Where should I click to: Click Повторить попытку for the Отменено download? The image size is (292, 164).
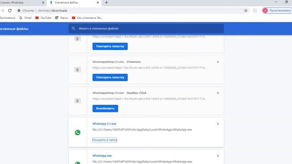coord(110,77)
